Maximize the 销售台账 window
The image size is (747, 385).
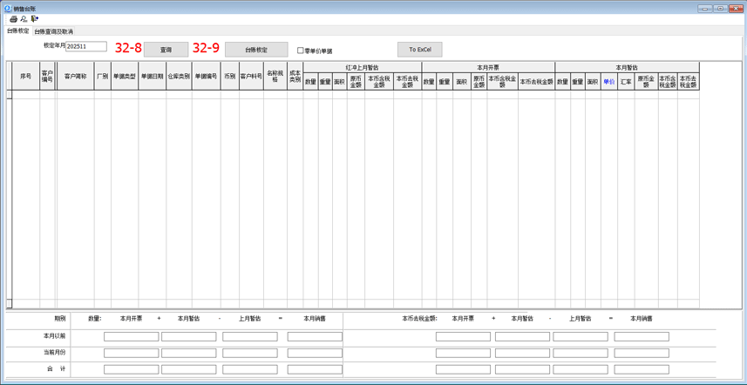[x=720, y=8]
